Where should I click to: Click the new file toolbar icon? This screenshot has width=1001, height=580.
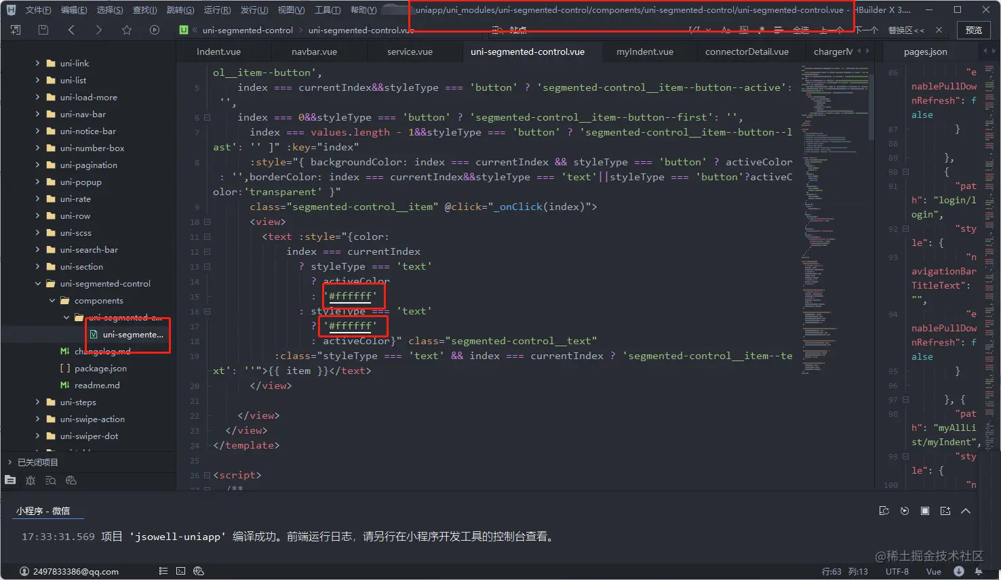16,30
